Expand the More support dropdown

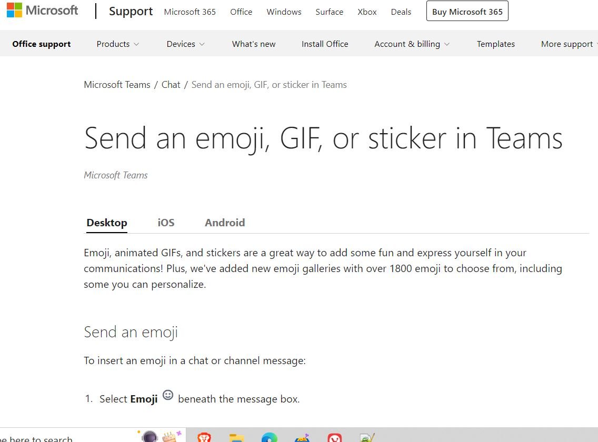(x=569, y=44)
